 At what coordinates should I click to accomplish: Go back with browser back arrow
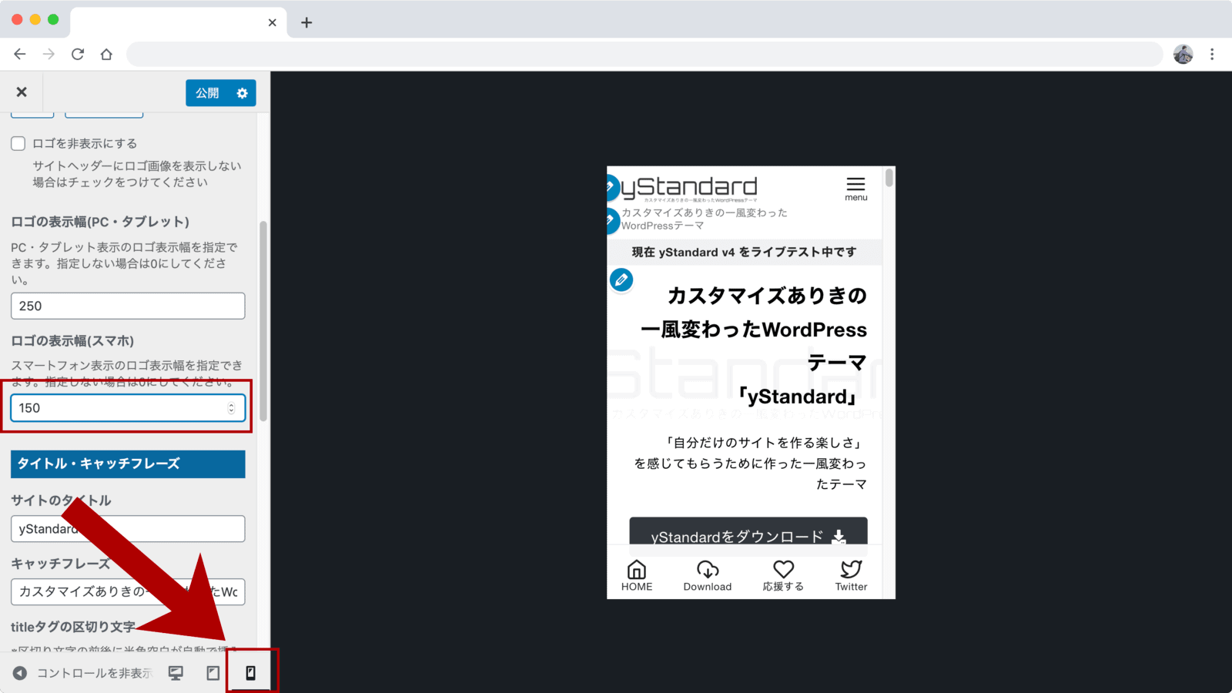coord(20,54)
